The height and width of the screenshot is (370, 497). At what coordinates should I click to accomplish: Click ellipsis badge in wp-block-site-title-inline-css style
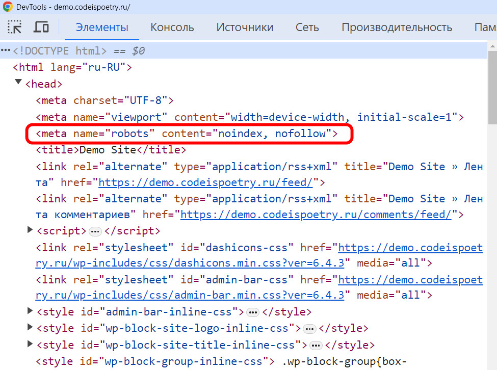pyautogui.click(x=316, y=346)
